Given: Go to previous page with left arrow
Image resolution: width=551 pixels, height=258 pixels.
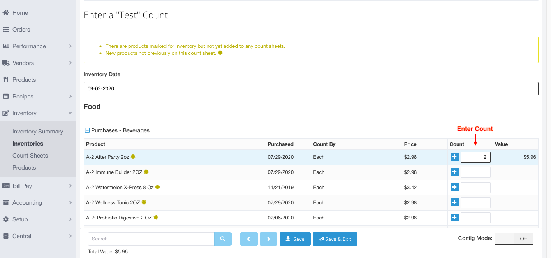Looking at the screenshot, I should tap(249, 239).
